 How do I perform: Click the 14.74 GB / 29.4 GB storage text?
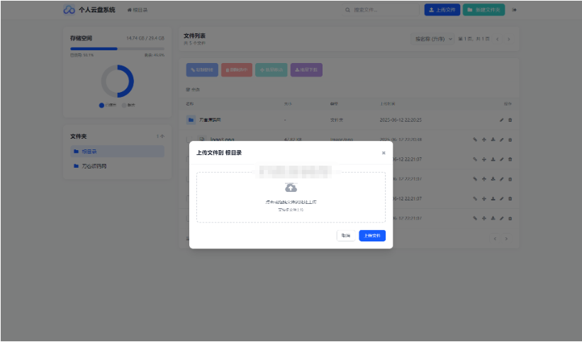[x=145, y=38]
